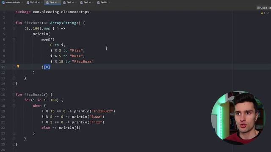Click the split view icon next to Code
271x152 pixels.
(x=270, y=8)
